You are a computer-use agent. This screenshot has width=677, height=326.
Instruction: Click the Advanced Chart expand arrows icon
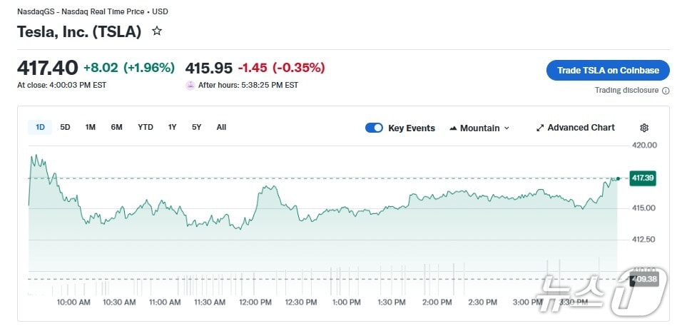point(540,128)
